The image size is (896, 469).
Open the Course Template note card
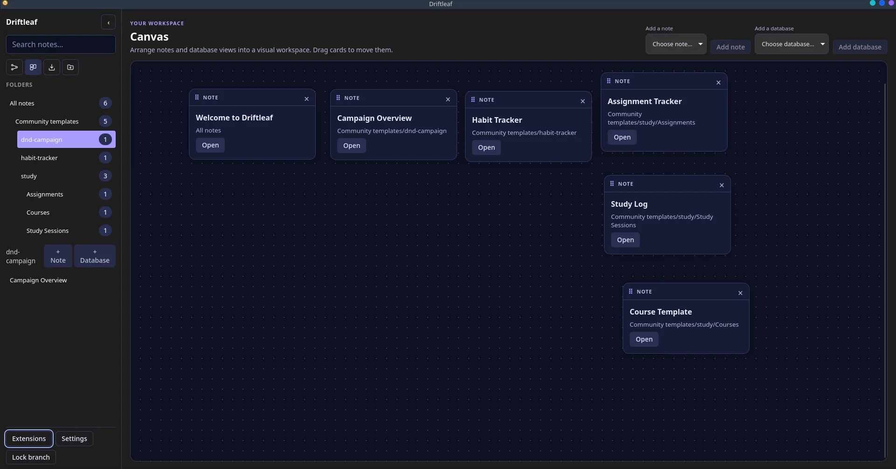[644, 339]
